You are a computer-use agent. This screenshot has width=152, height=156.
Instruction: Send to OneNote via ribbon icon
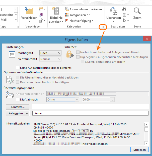(41, 14)
